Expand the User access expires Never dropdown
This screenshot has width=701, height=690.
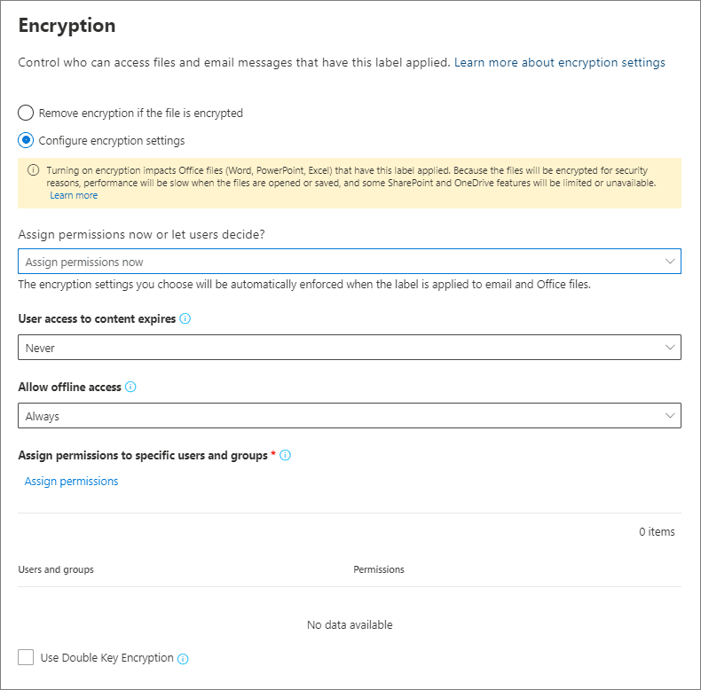[349, 348]
